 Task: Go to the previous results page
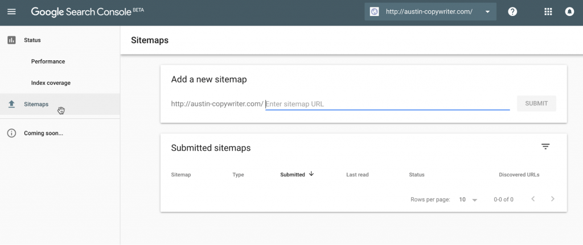point(533,199)
